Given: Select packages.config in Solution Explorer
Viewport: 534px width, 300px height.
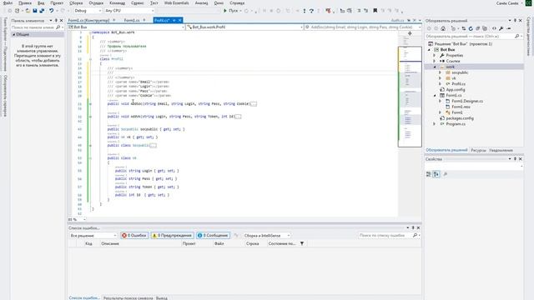Looking at the screenshot, I should (460, 118).
